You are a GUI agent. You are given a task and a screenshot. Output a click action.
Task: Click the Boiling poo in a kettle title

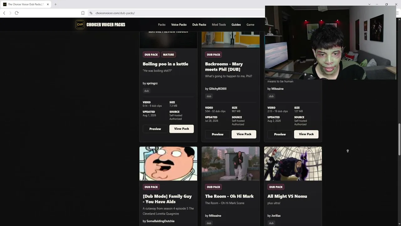pos(165,64)
